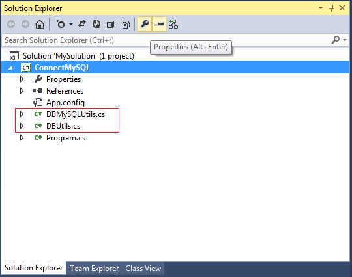Collapse the ConnectMySQL project node
Viewport: 352px width, 277px height.
[x=10, y=68]
